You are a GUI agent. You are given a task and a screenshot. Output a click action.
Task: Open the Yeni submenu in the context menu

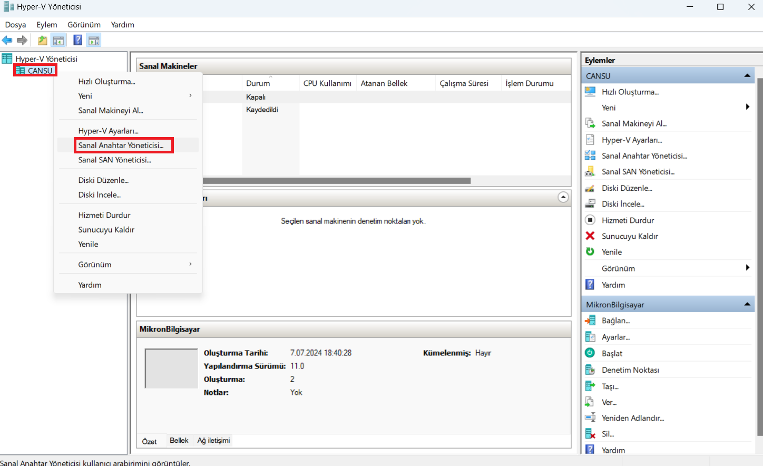[x=128, y=96]
